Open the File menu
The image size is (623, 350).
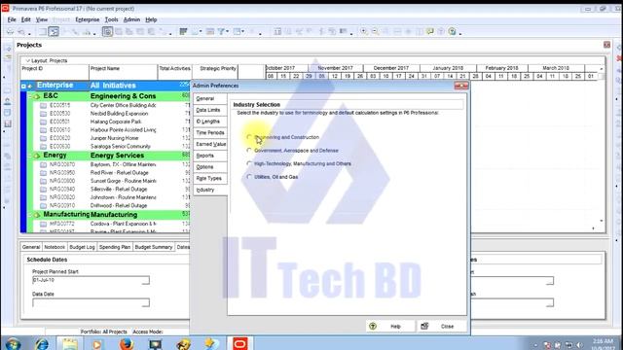coord(12,19)
